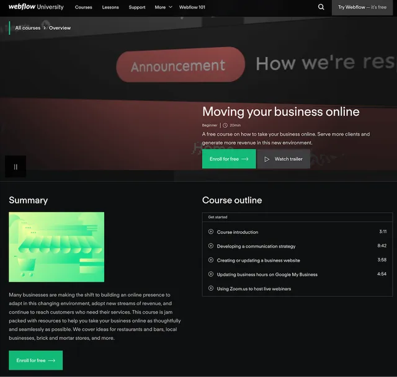The height and width of the screenshot is (377, 397).
Task: Click the All courses breadcrumb link
Action: 27,28
